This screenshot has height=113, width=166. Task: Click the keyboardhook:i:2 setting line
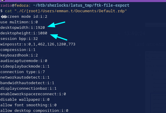tap(19, 55)
